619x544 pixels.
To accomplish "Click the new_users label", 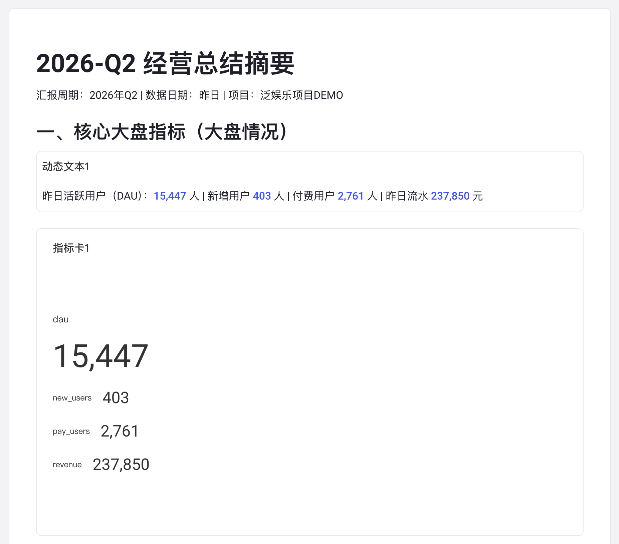I will pyautogui.click(x=72, y=398).
